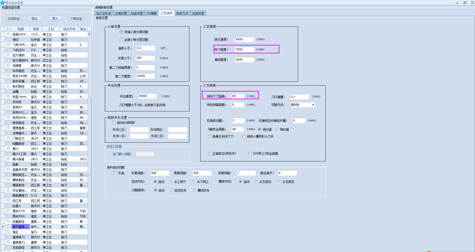Click the 导入 button

(x=55, y=18)
